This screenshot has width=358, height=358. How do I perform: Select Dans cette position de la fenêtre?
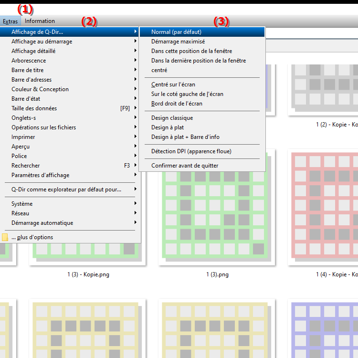[202, 51]
